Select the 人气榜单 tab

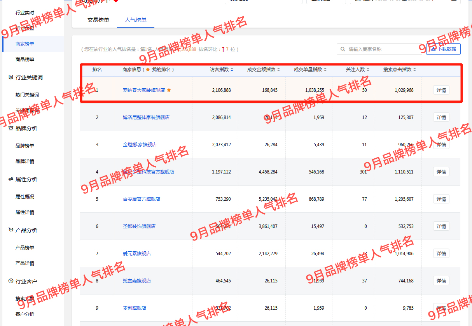point(136,20)
